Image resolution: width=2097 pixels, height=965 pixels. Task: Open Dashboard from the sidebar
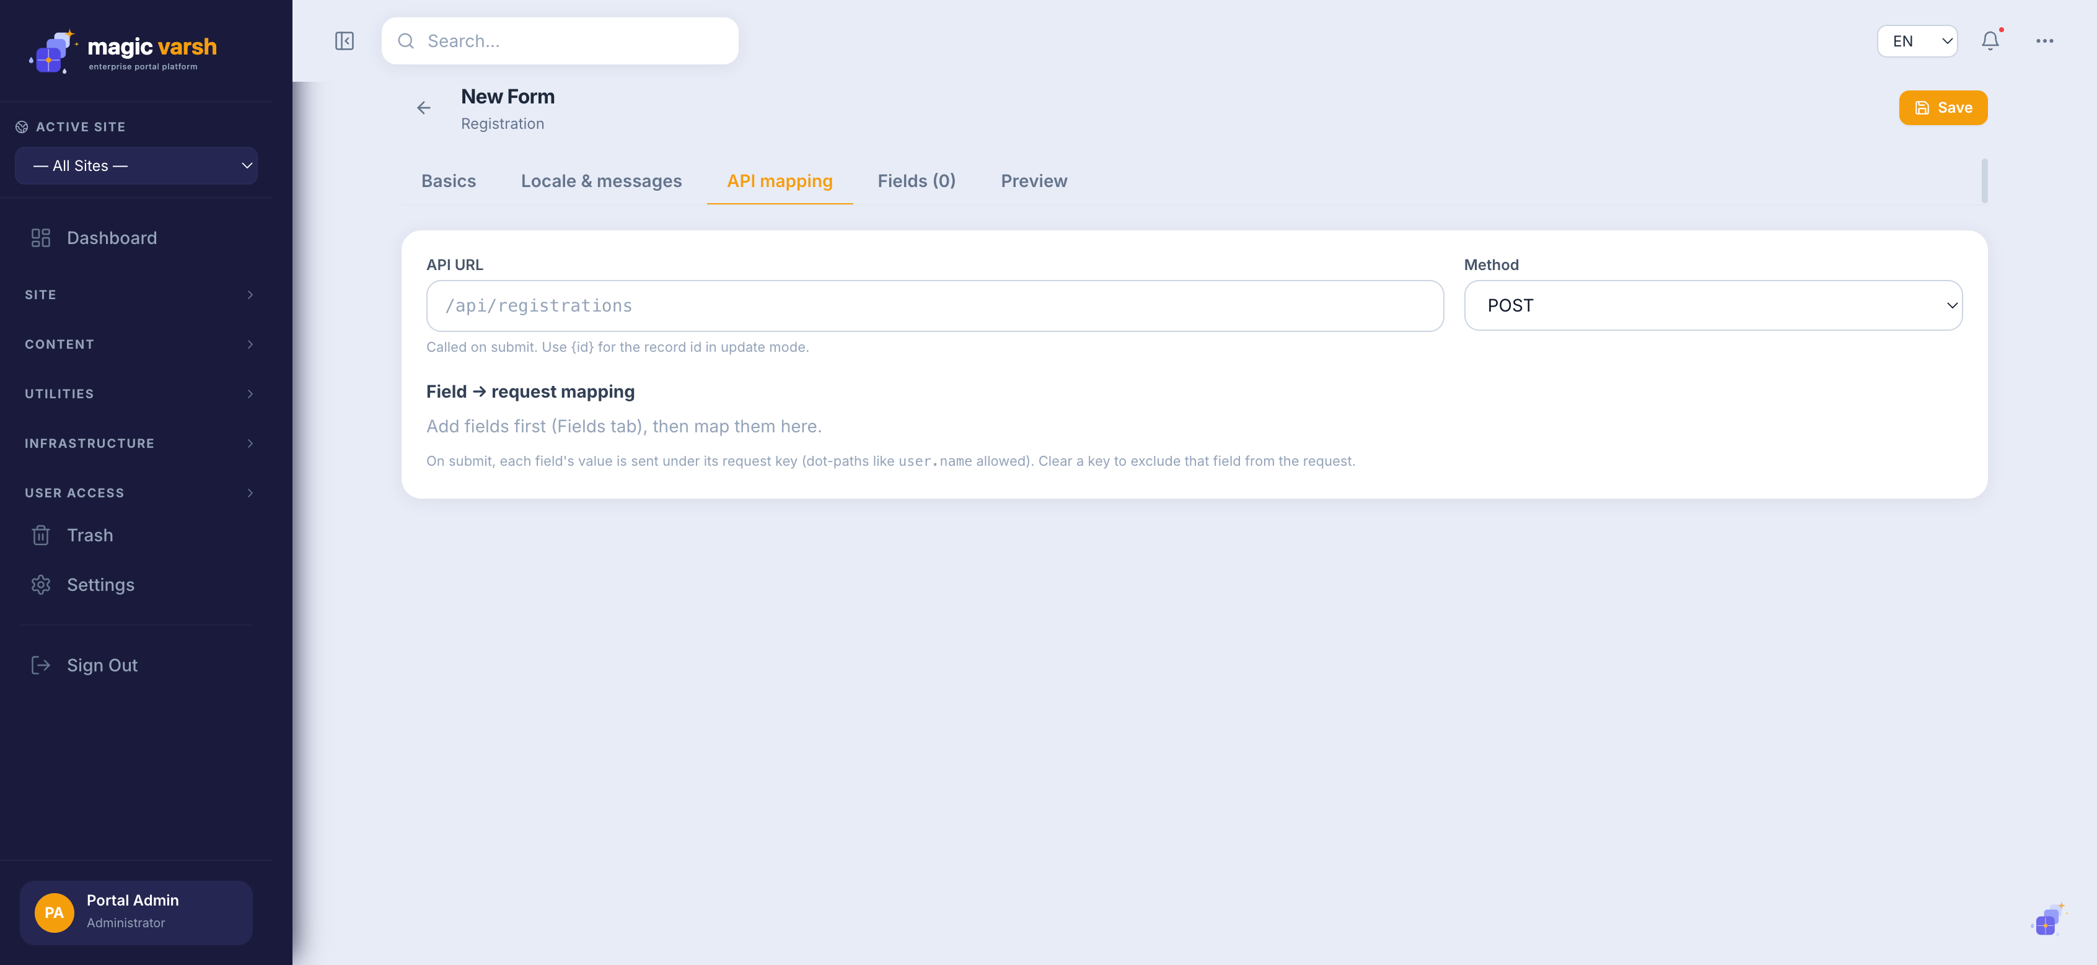pos(137,238)
